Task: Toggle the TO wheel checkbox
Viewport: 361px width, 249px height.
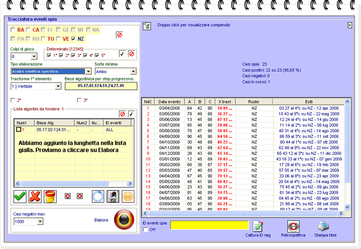Action: tap(43, 39)
